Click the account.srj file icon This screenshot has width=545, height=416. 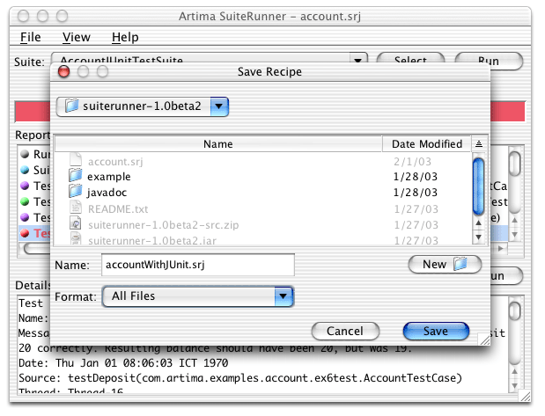[76, 159]
